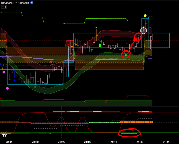Click the TradingView logo in bottom-left corner
Screen dimensions: 179x144
4,135
